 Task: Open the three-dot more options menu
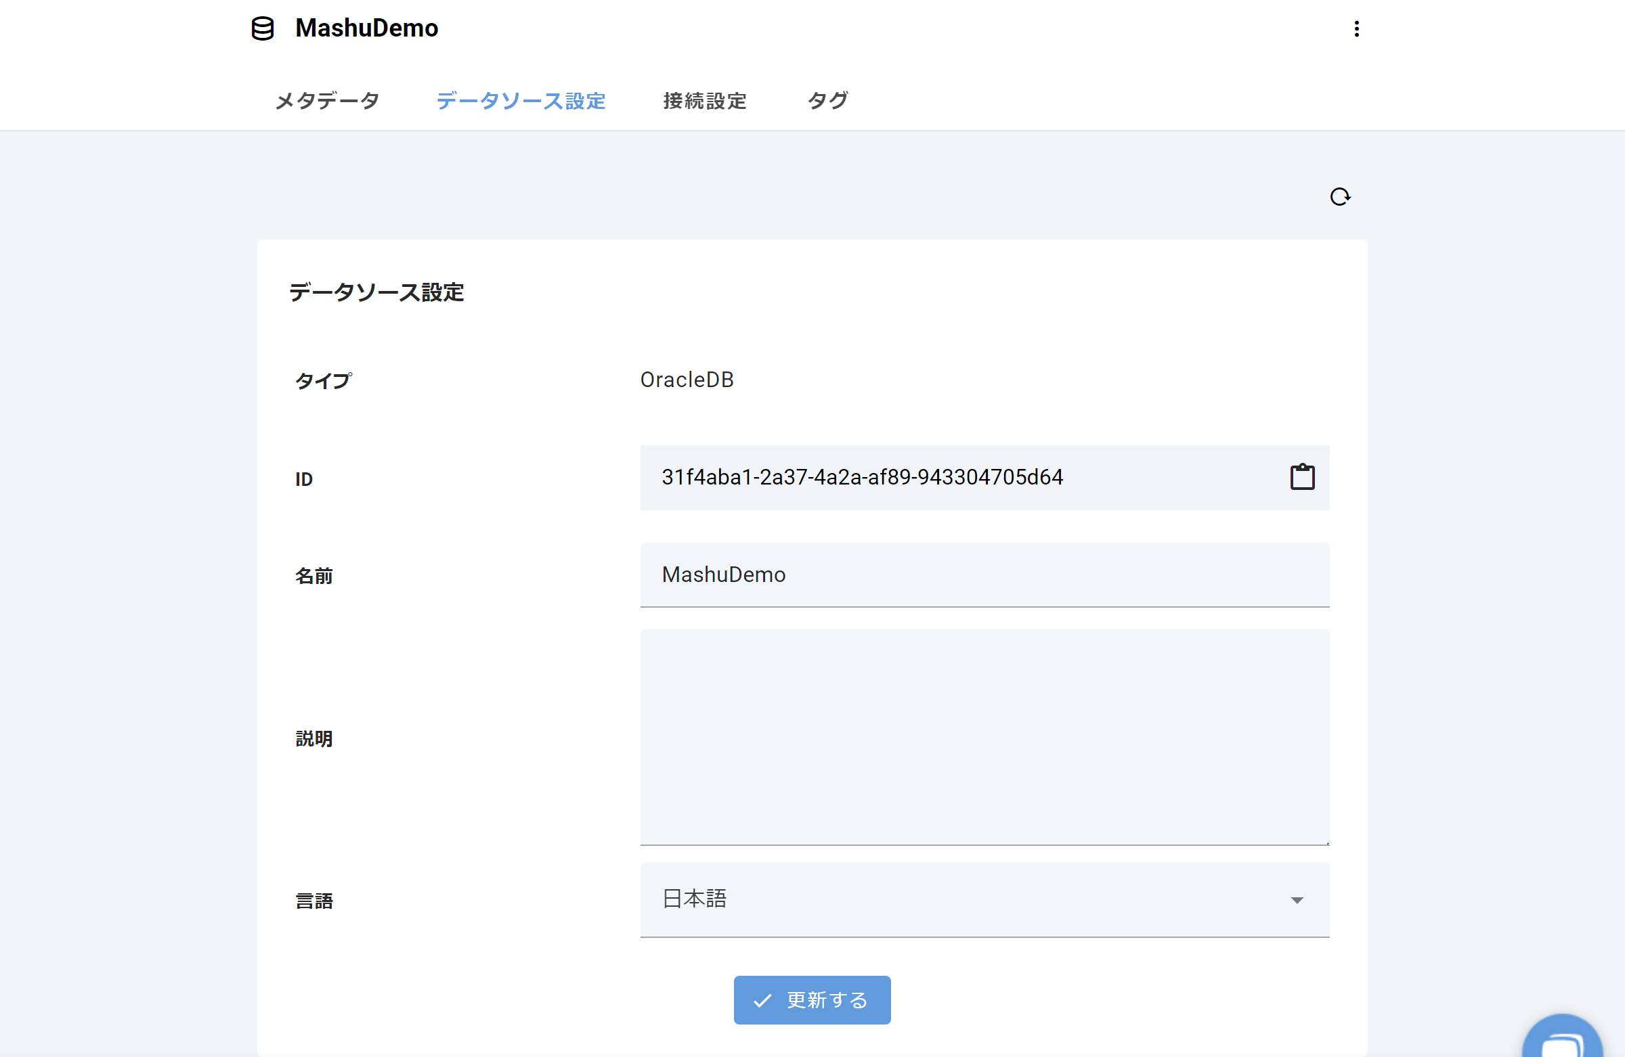[1356, 28]
